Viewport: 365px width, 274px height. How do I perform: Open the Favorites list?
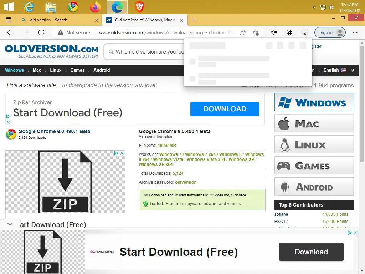point(274,32)
